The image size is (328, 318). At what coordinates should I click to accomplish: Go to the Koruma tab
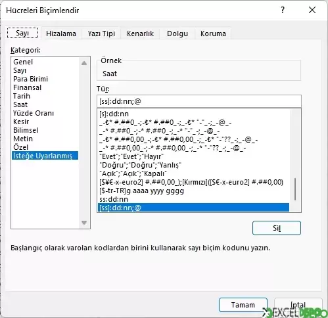(213, 34)
